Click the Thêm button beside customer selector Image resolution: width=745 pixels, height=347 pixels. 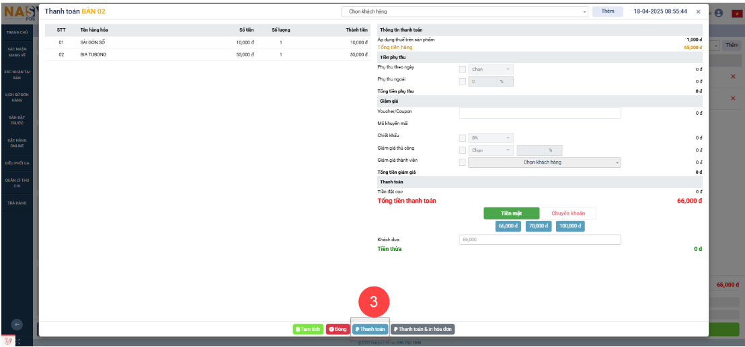tap(607, 11)
